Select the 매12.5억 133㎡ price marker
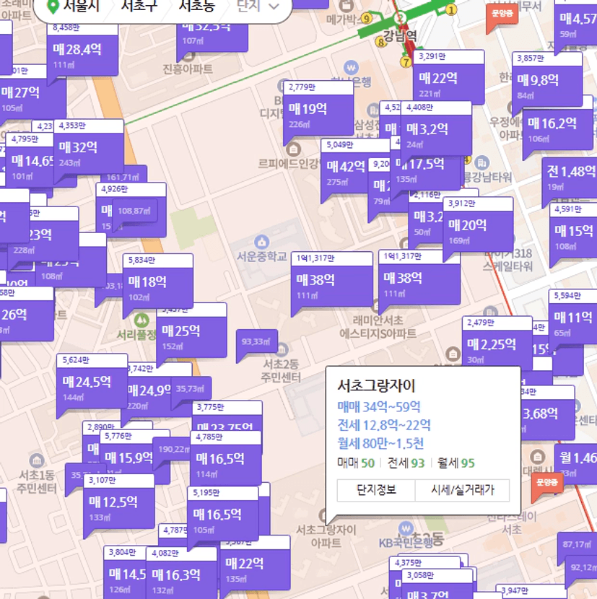 [119, 504]
